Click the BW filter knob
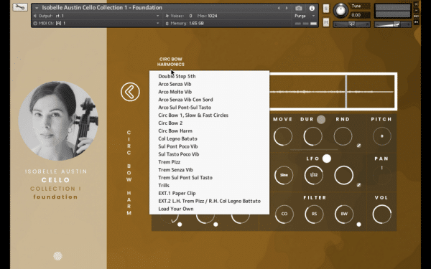 (344, 214)
